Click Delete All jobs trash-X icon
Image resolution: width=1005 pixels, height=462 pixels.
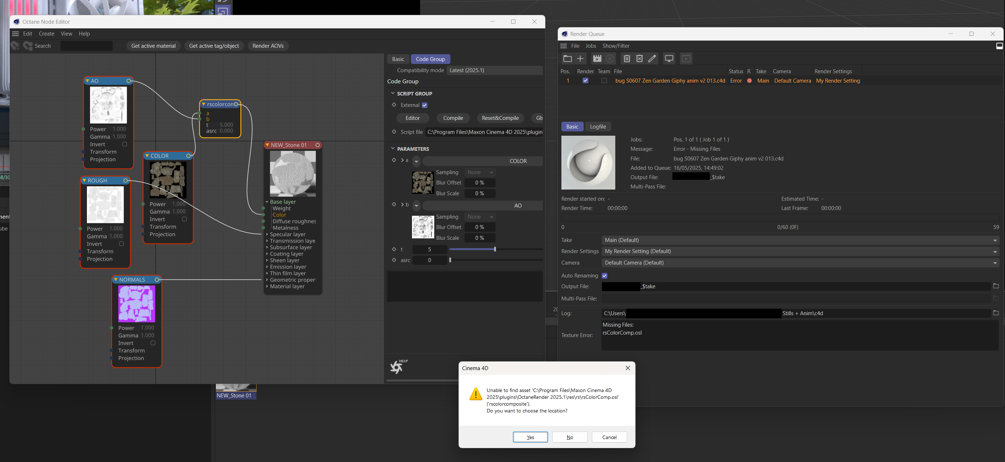pyautogui.click(x=639, y=59)
